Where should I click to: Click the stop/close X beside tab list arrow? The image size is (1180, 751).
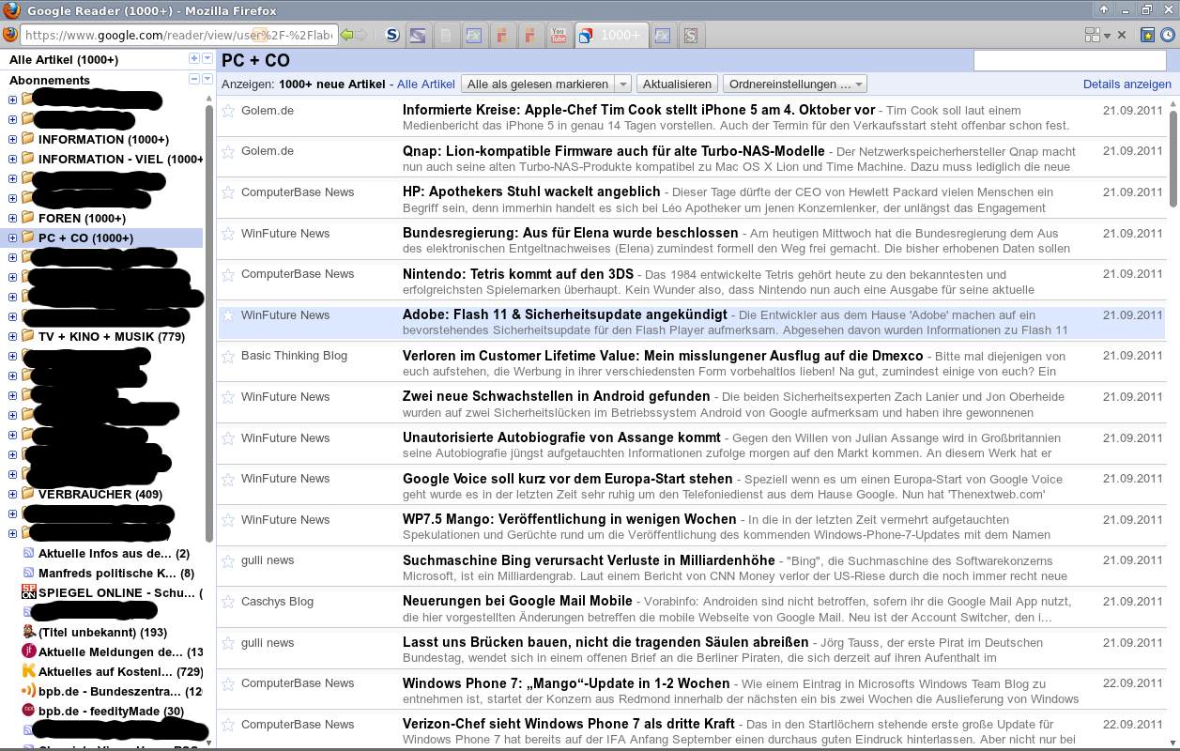point(1123,36)
